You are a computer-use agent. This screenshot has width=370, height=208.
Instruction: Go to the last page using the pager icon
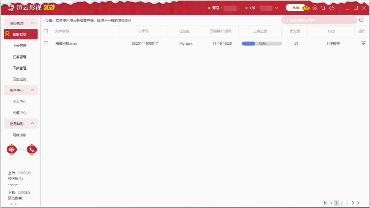(x=359, y=203)
